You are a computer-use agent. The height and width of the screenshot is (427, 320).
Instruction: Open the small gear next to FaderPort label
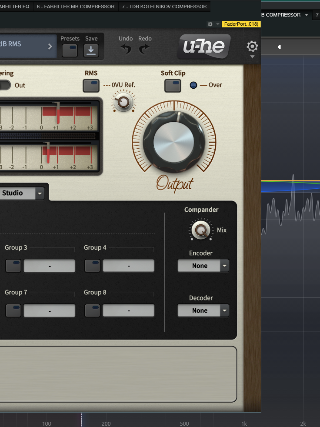[x=210, y=24]
